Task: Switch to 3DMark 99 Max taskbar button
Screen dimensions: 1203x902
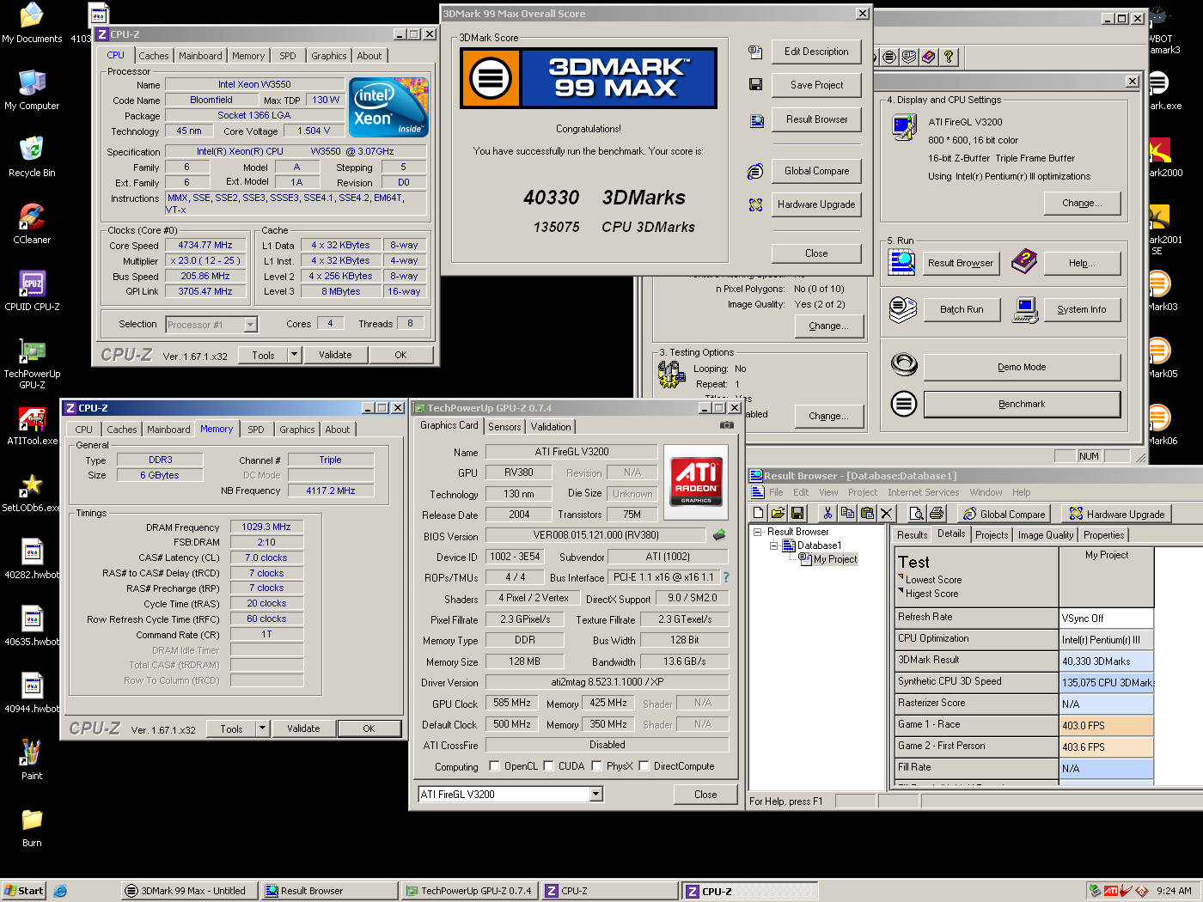Action: (x=188, y=891)
